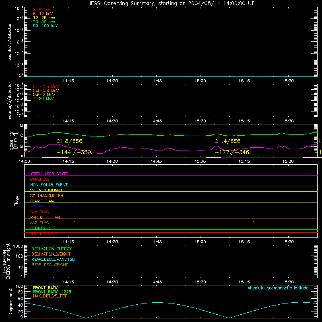Click the FRONTS_OFF flag label
The height and width of the screenshot is (322, 322).
(x=43, y=228)
